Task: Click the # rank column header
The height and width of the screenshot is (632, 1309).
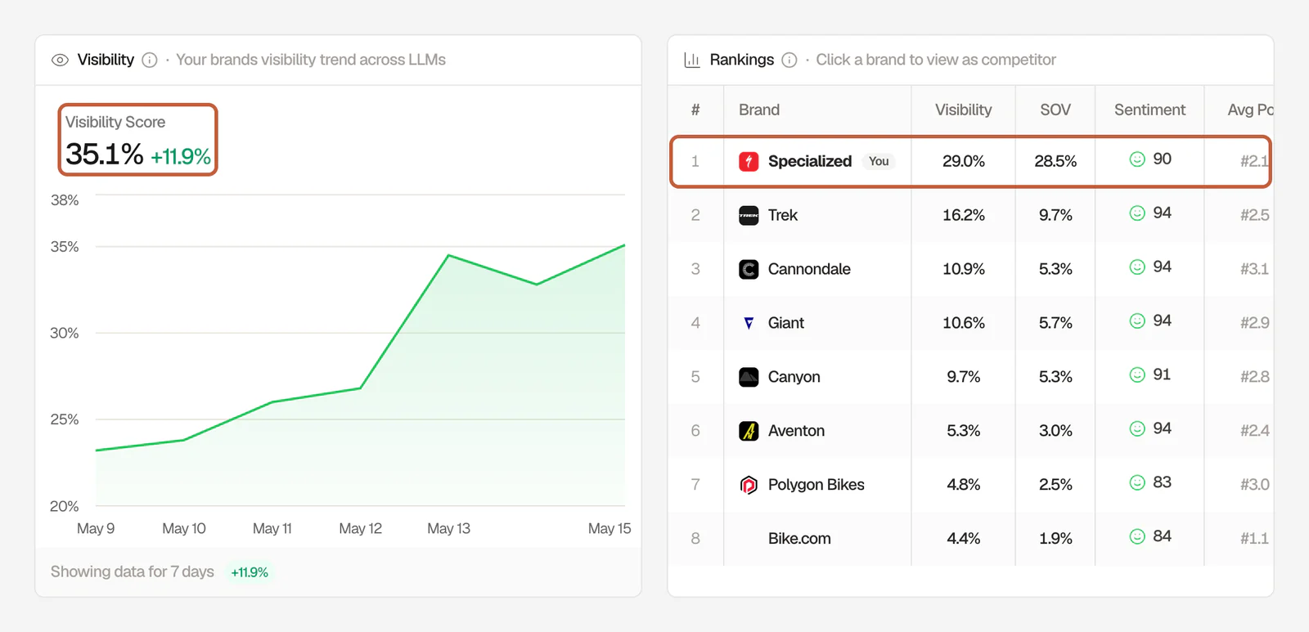Action: 695,110
